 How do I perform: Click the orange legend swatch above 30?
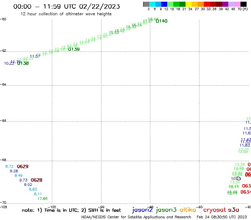[201, 4]
